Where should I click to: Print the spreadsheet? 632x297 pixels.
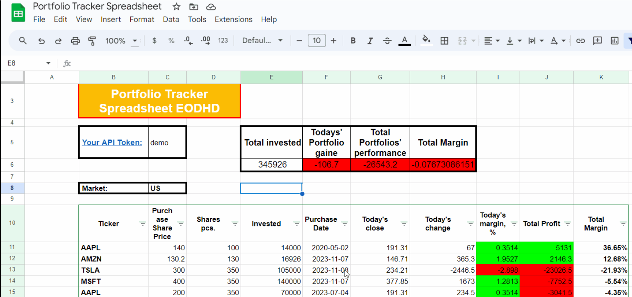click(75, 40)
